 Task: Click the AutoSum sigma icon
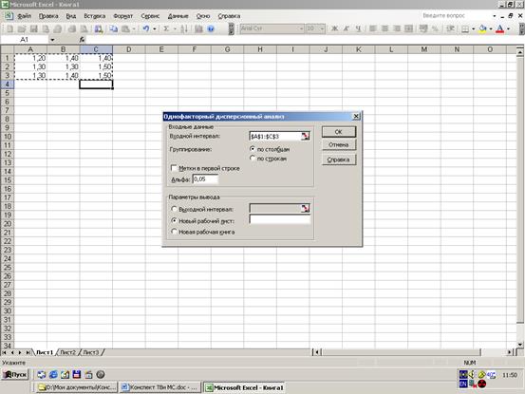166,28
